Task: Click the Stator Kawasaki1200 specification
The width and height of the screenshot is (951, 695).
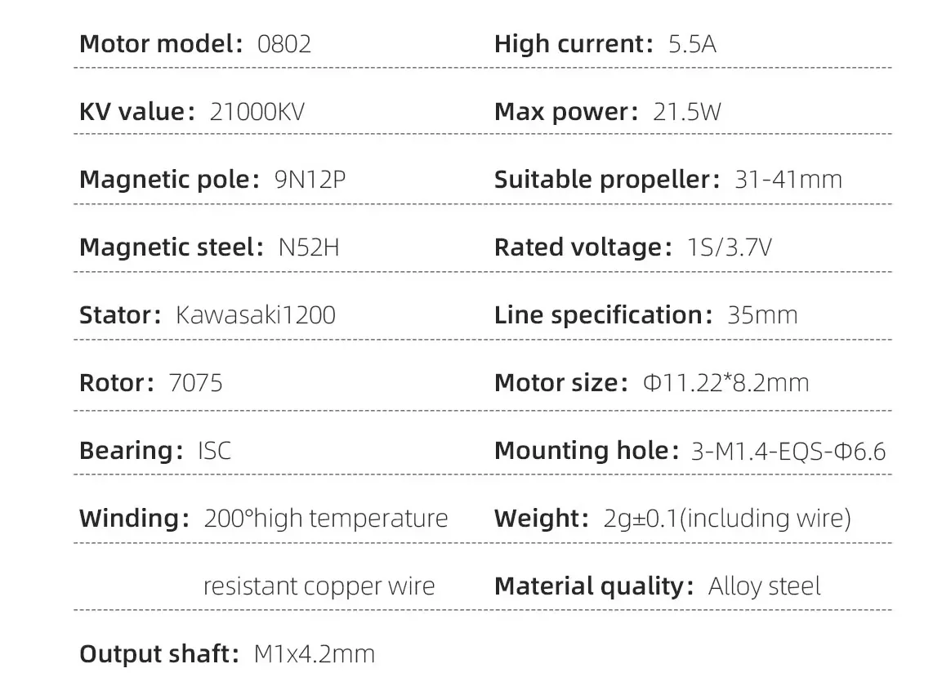Action: pyautogui.click(x=208, y=315)
